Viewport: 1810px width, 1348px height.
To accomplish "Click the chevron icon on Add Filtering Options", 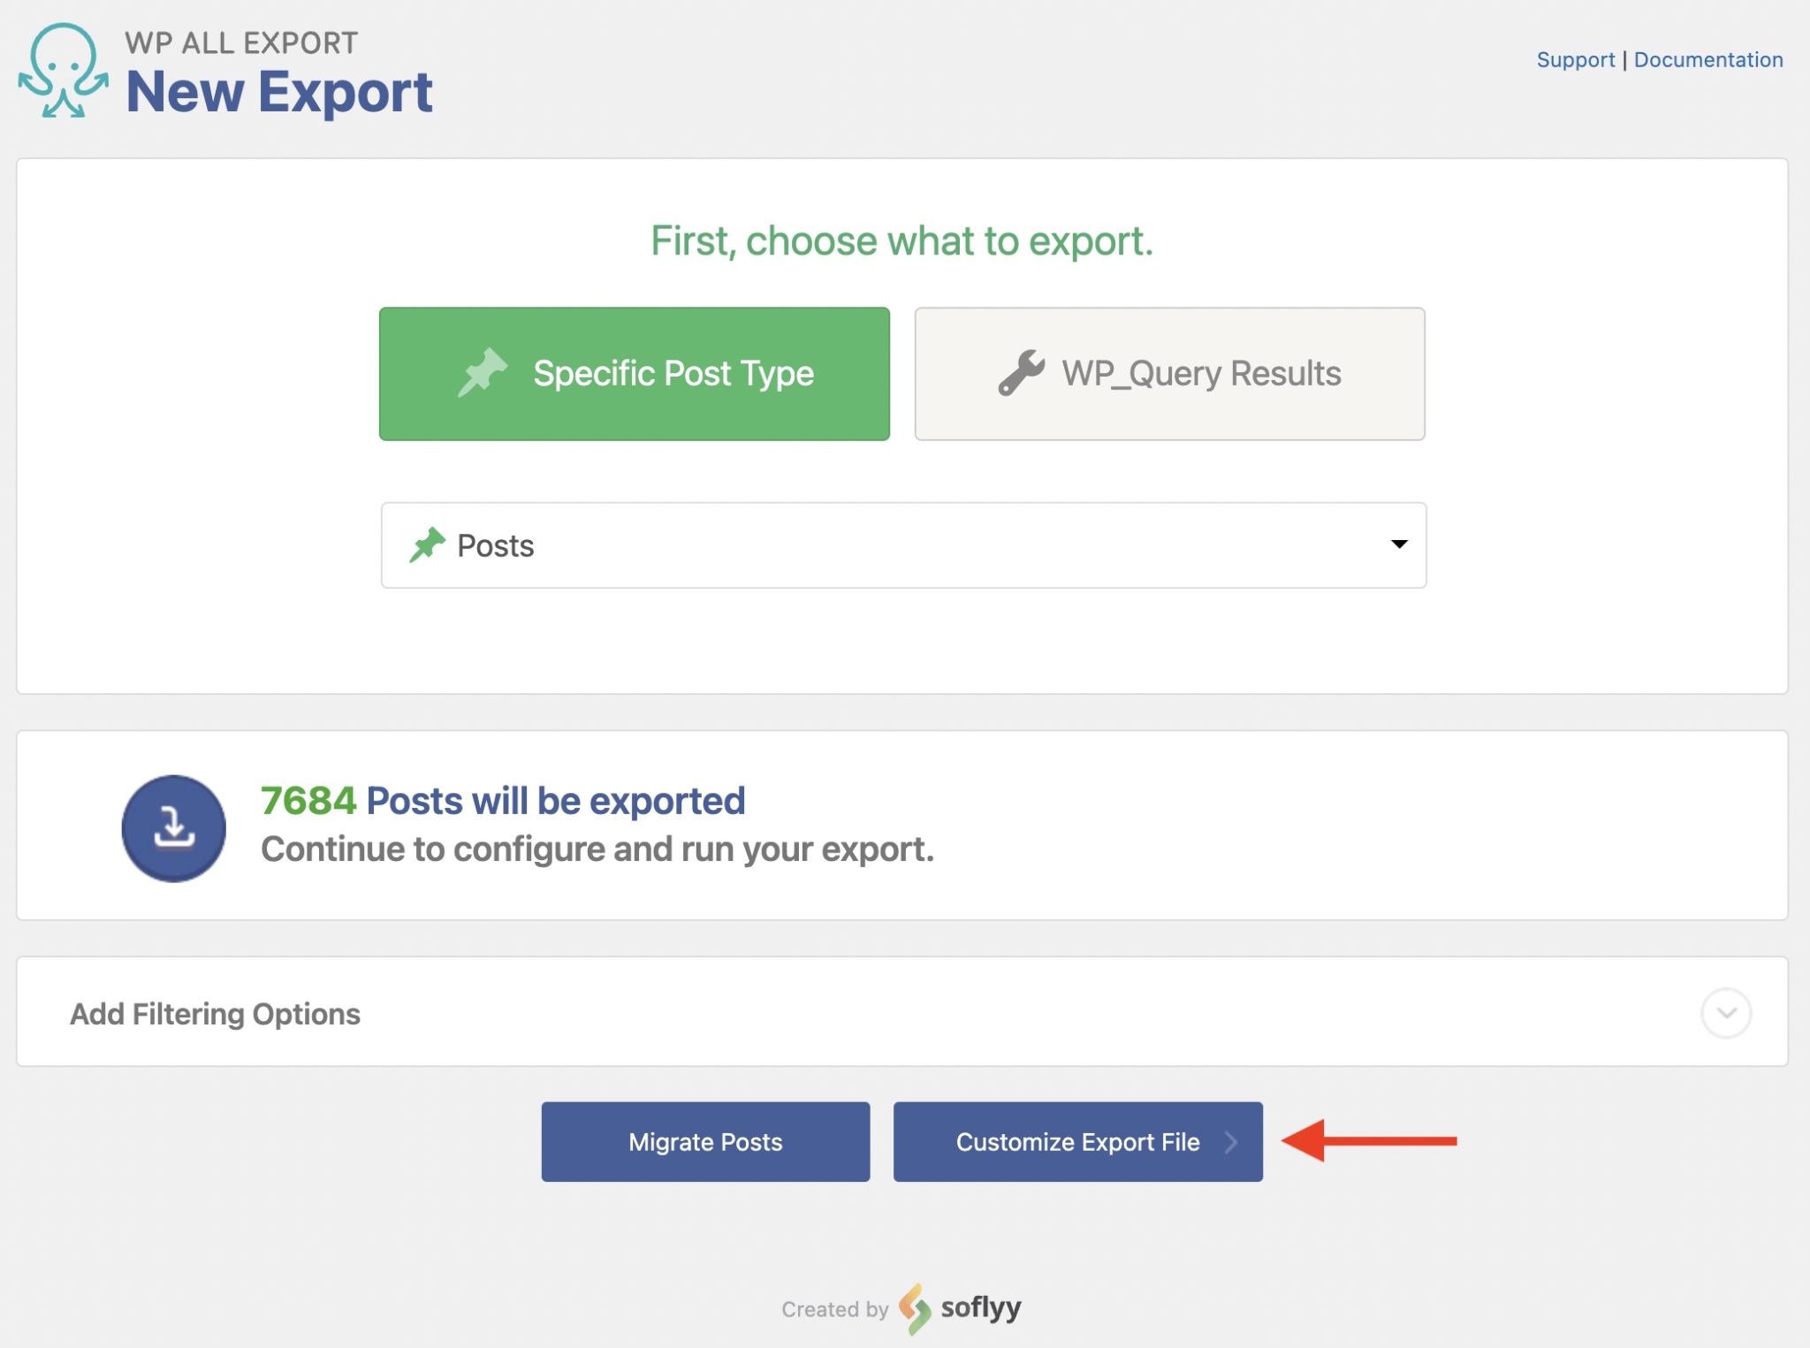I will click(1724, 1013).
